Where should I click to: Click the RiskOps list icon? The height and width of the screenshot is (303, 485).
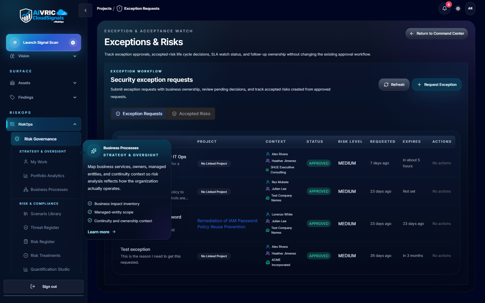12,124
